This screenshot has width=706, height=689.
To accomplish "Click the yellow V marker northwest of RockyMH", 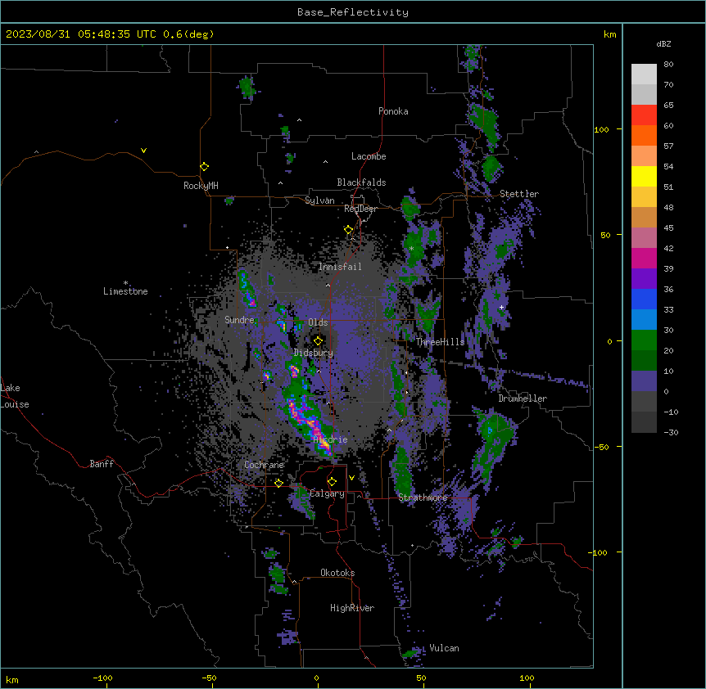I will pos(143,151).
